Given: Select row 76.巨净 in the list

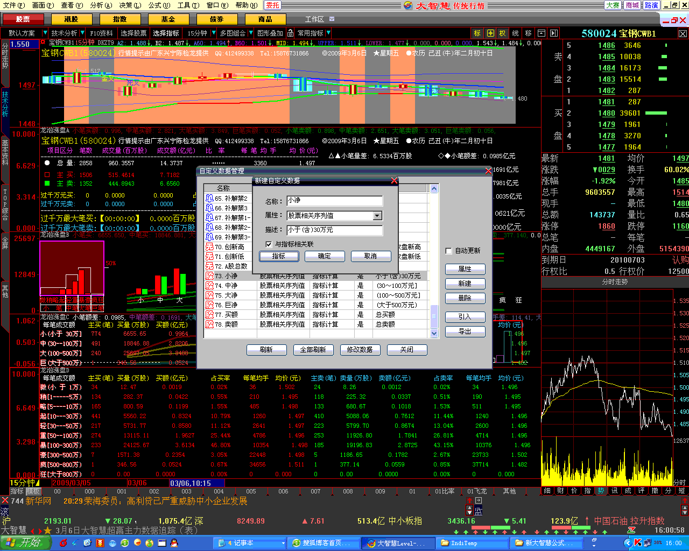Looking at the screenshot, I should coord(317,305).
